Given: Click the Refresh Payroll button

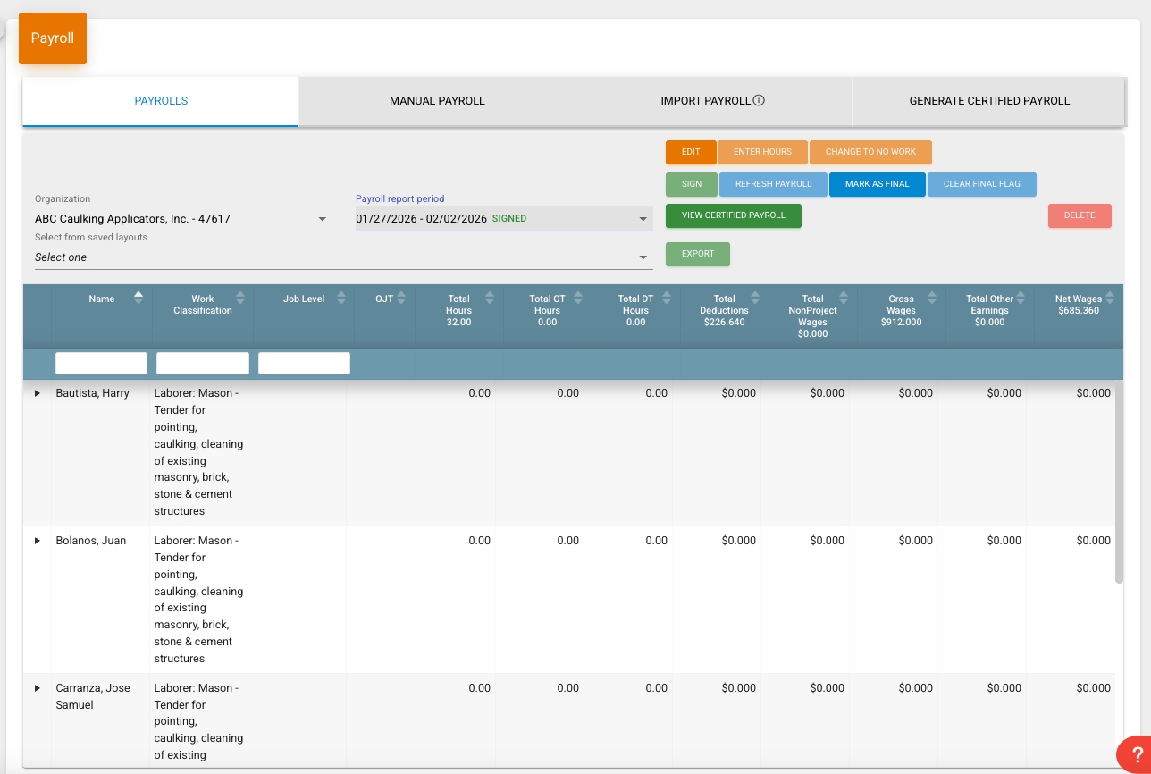Looking at the screenshot, I should pyautogui.click(x=773, y=184).
